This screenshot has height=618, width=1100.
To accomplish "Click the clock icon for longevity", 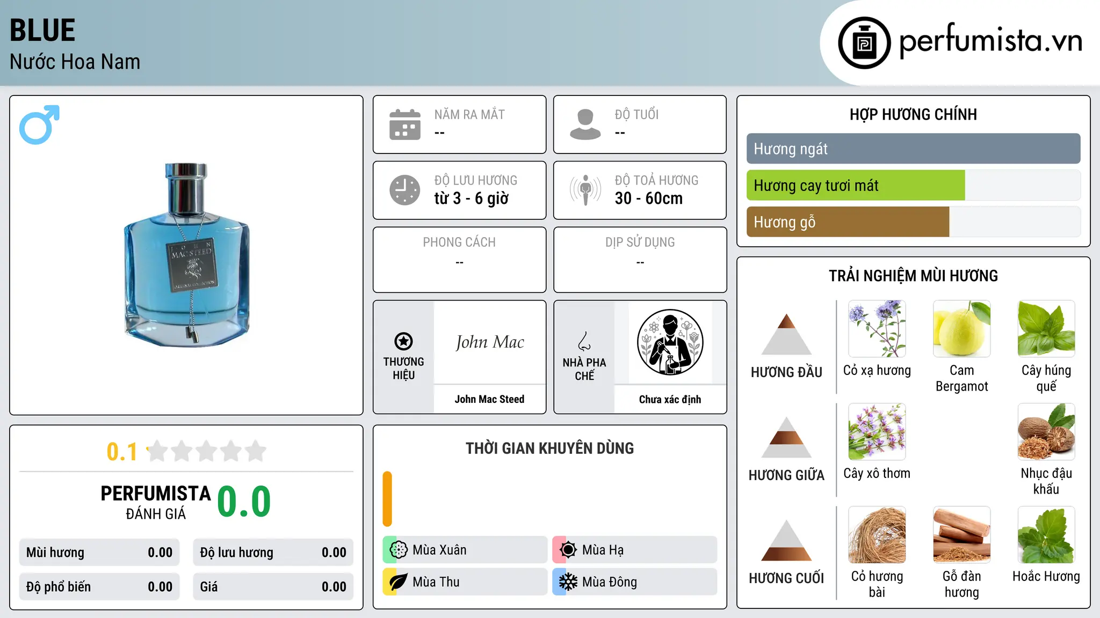I will [x=405, y=190].
